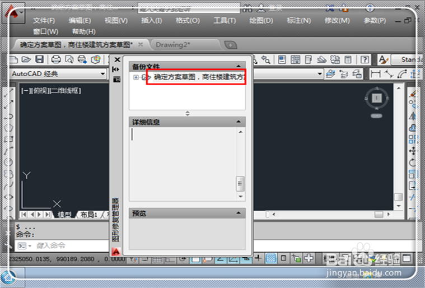Viewport: 425px width, 288px height.
Task: Open the 格式(O) menu
Action: tap(188, 21)
